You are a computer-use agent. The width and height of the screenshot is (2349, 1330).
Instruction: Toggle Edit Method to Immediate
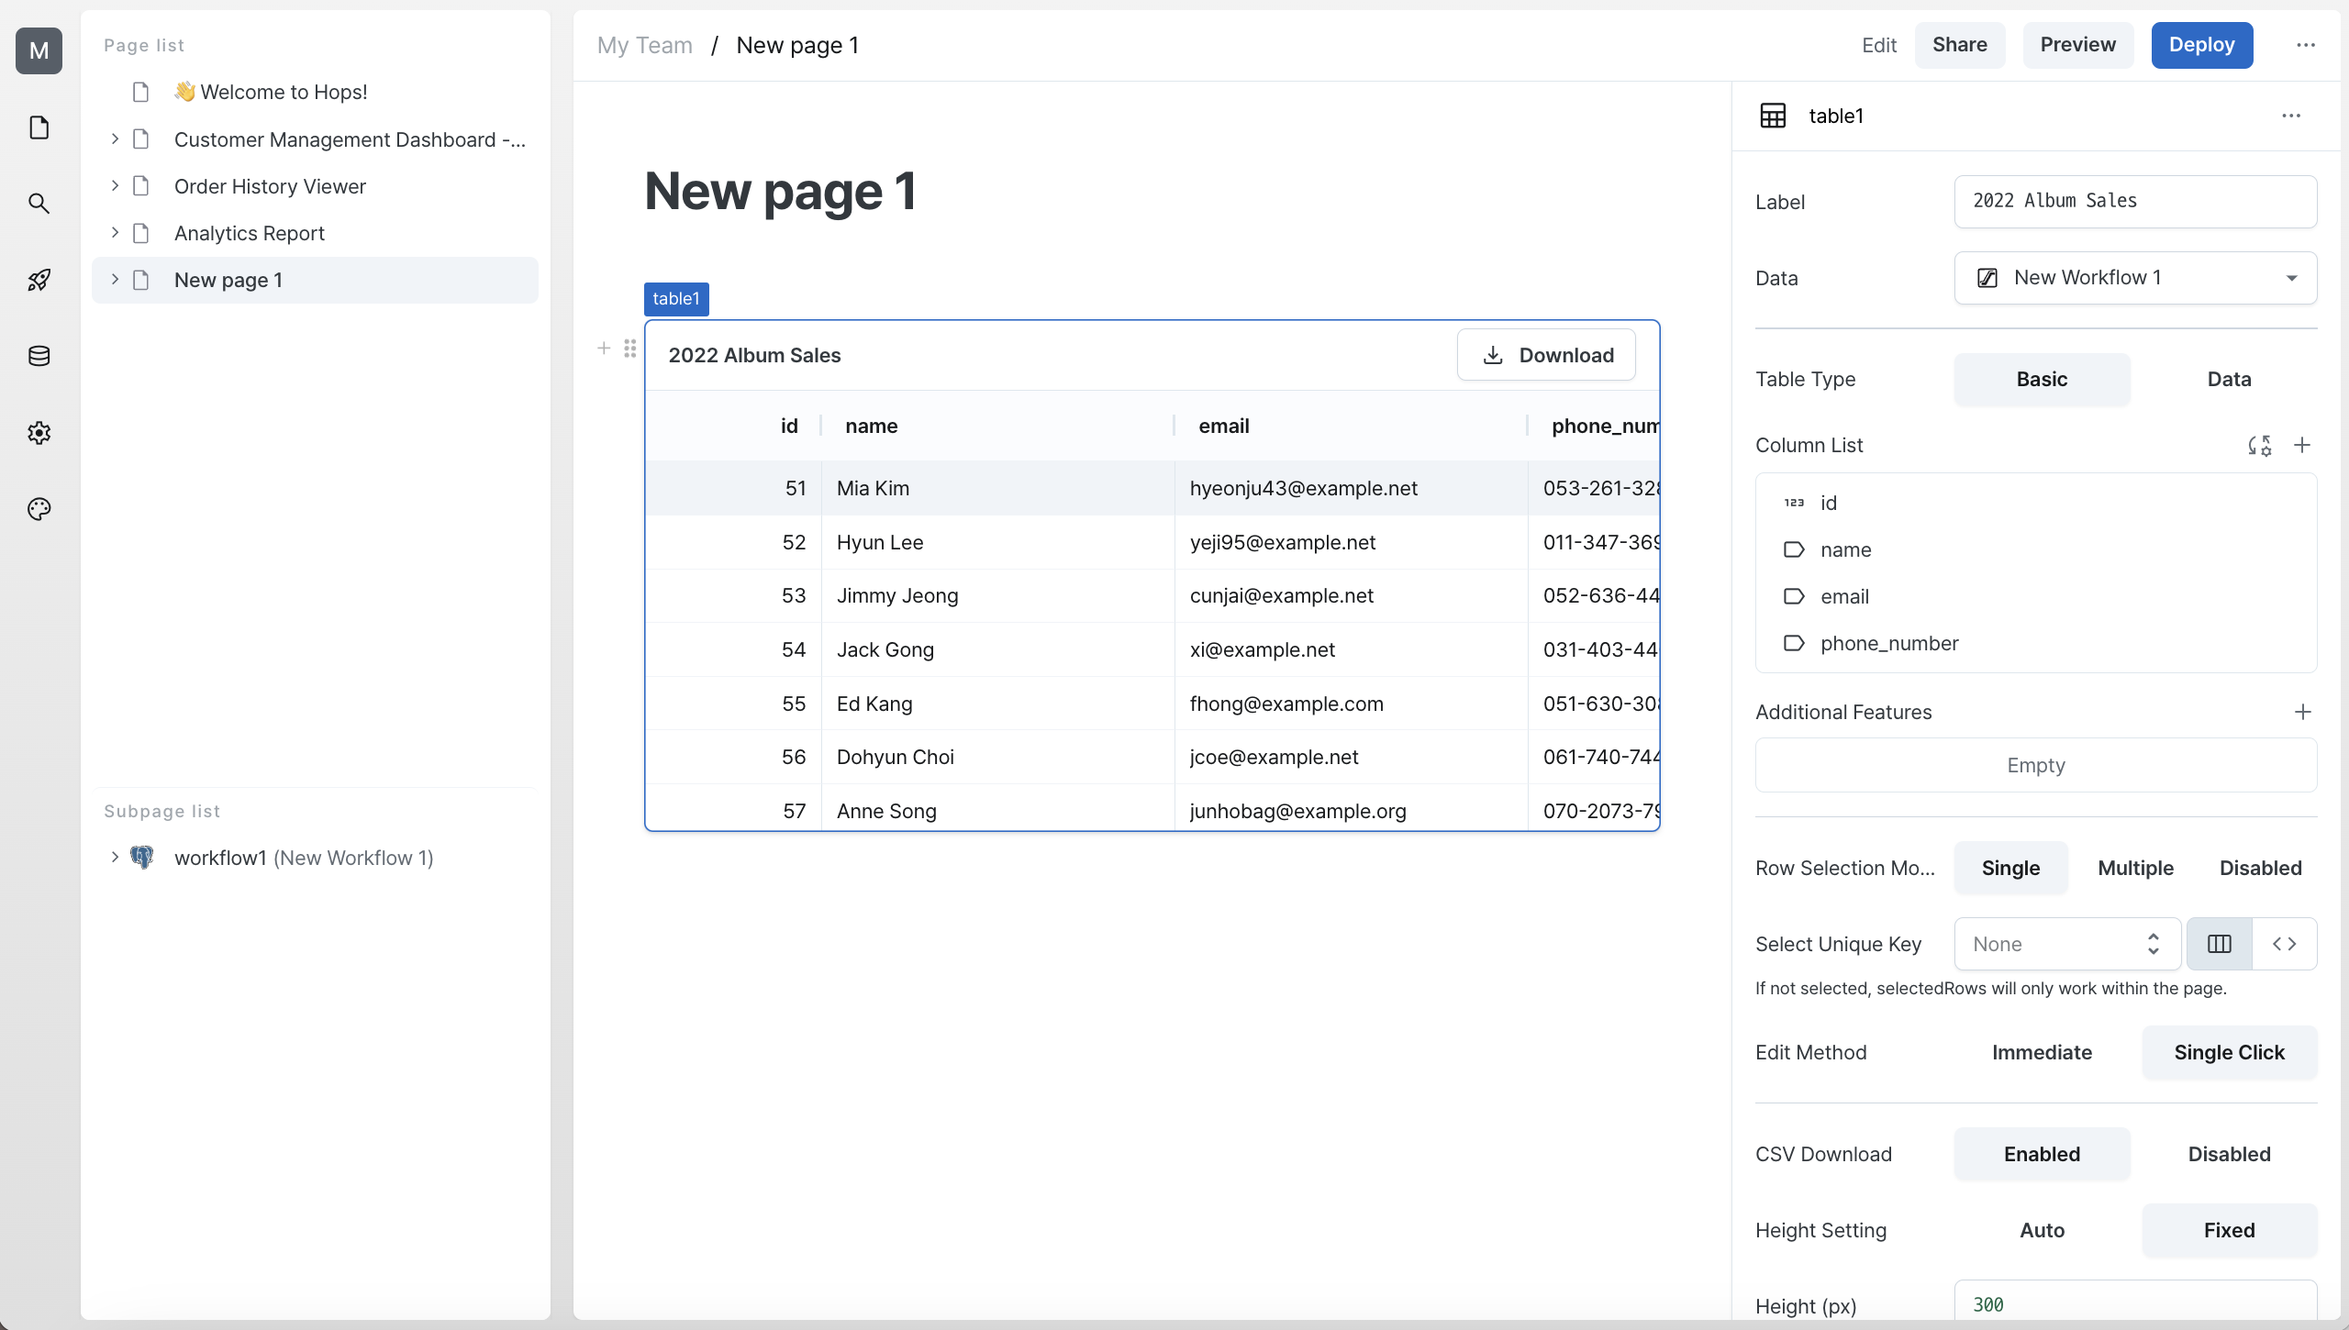(x=2041, y=1053)
